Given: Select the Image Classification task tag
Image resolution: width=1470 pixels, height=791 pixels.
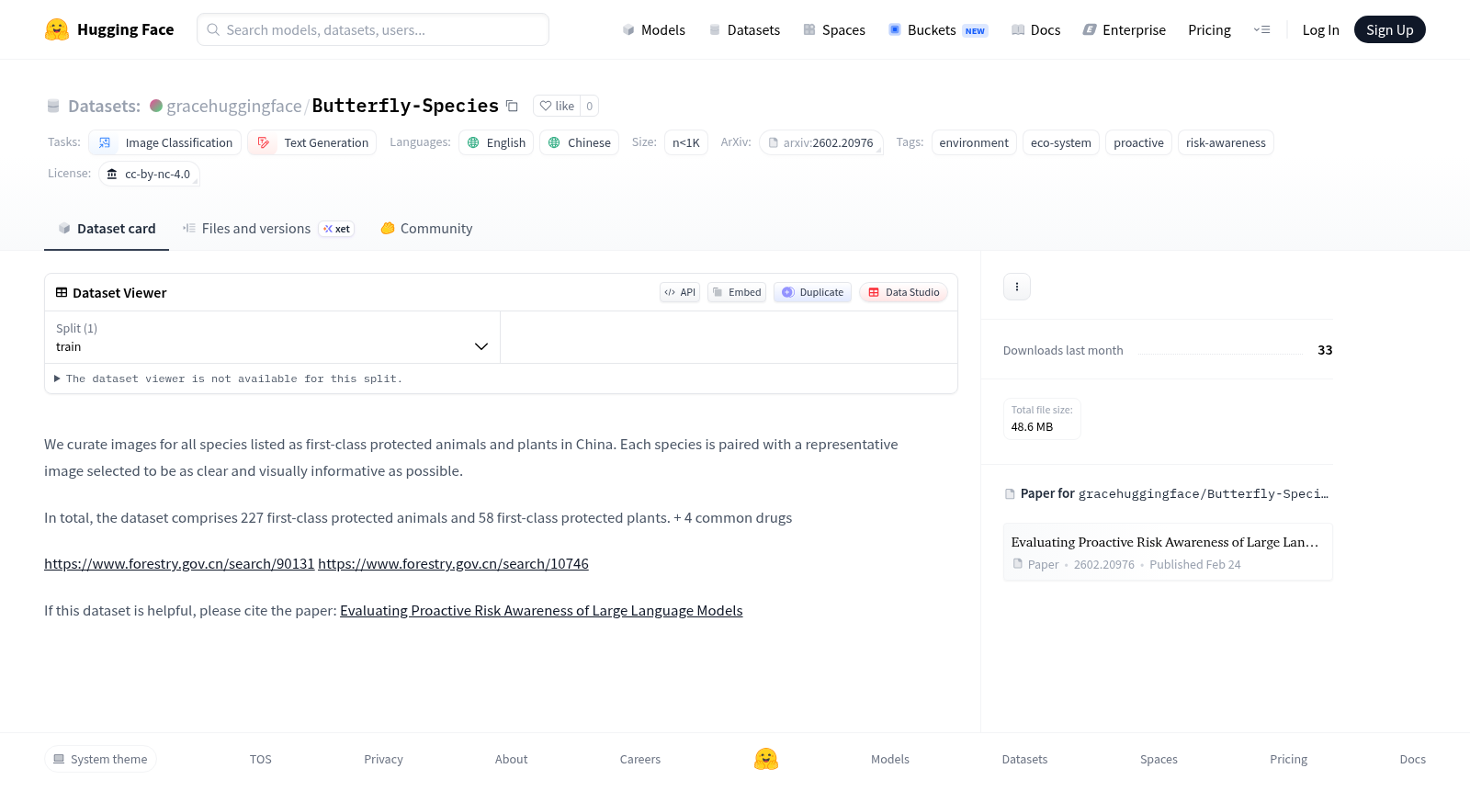Looking at the screenshot, I should pyautogui.click(x=165, y=142).
